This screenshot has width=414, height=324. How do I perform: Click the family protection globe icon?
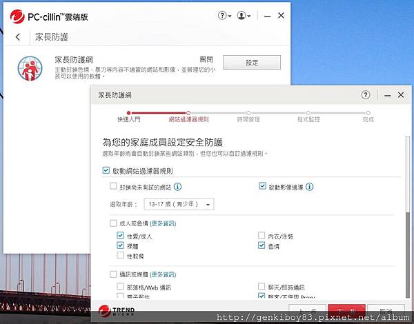(30, 68)
